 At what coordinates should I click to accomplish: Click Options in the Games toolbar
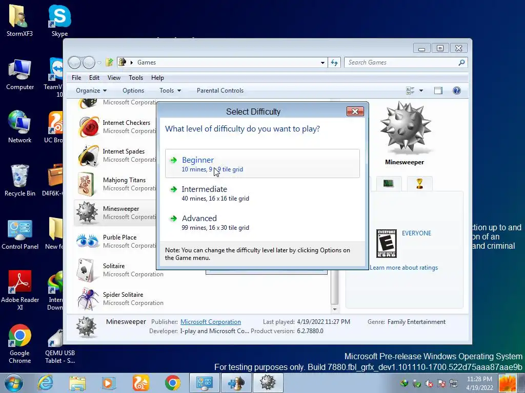[x=133, y=91]
